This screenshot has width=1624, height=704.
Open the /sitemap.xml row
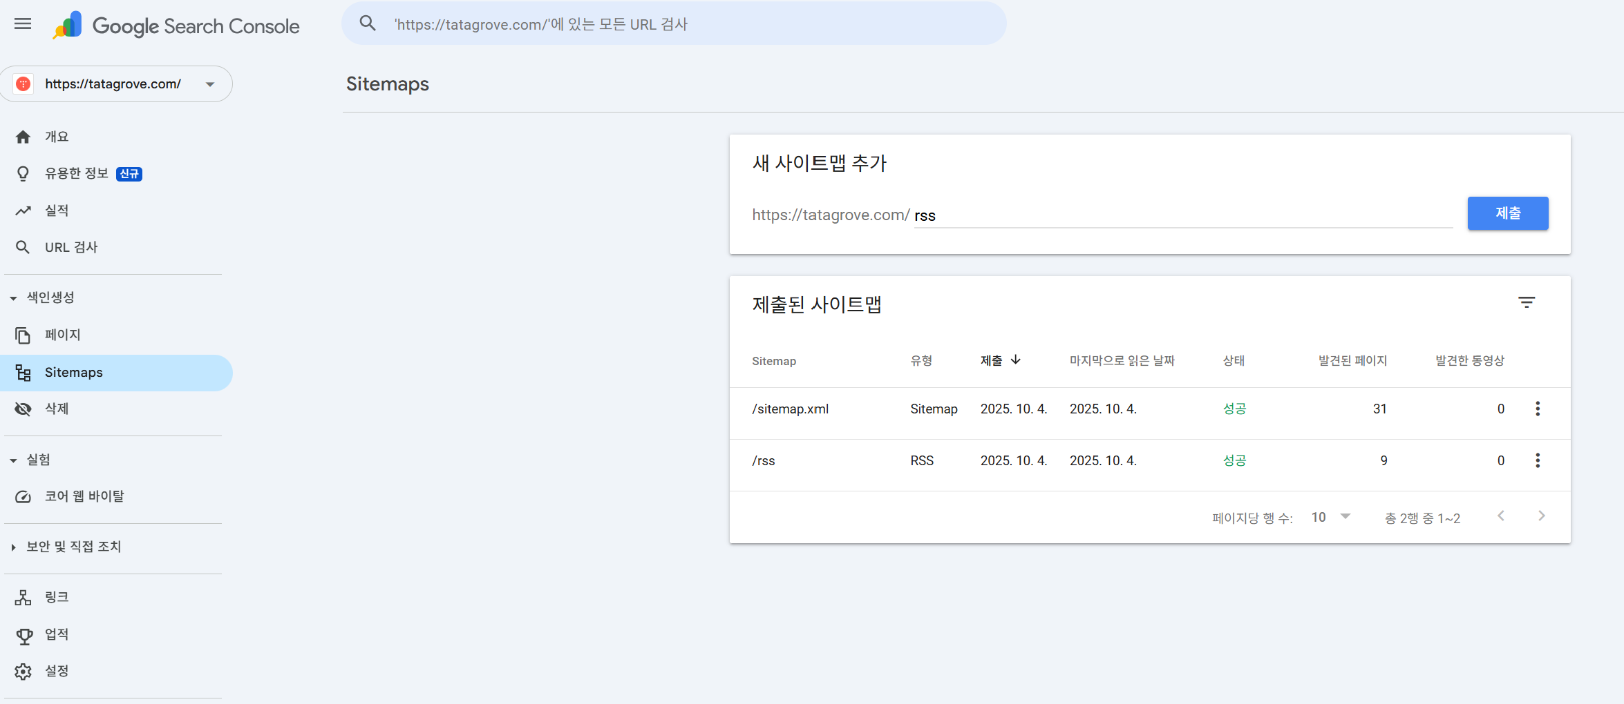[1150, 413]
